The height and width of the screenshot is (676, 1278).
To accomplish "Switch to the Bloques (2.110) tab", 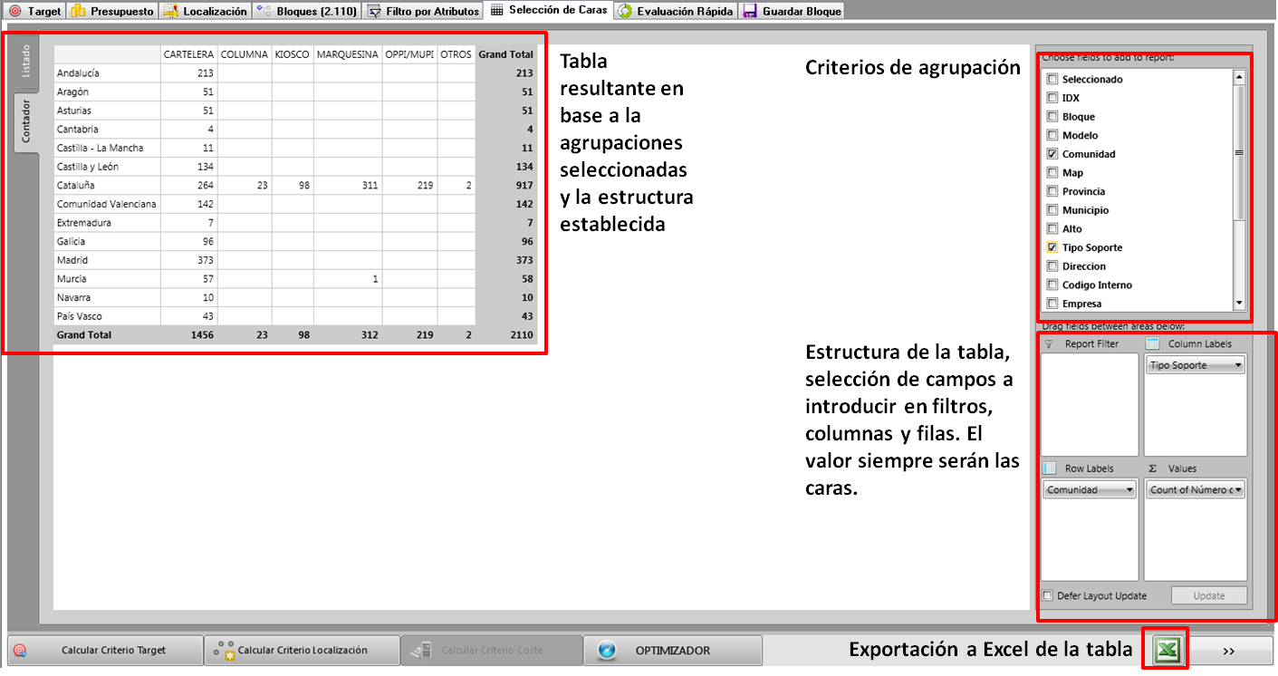I will tap(307, 11).
